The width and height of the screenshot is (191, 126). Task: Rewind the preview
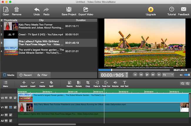141,75
